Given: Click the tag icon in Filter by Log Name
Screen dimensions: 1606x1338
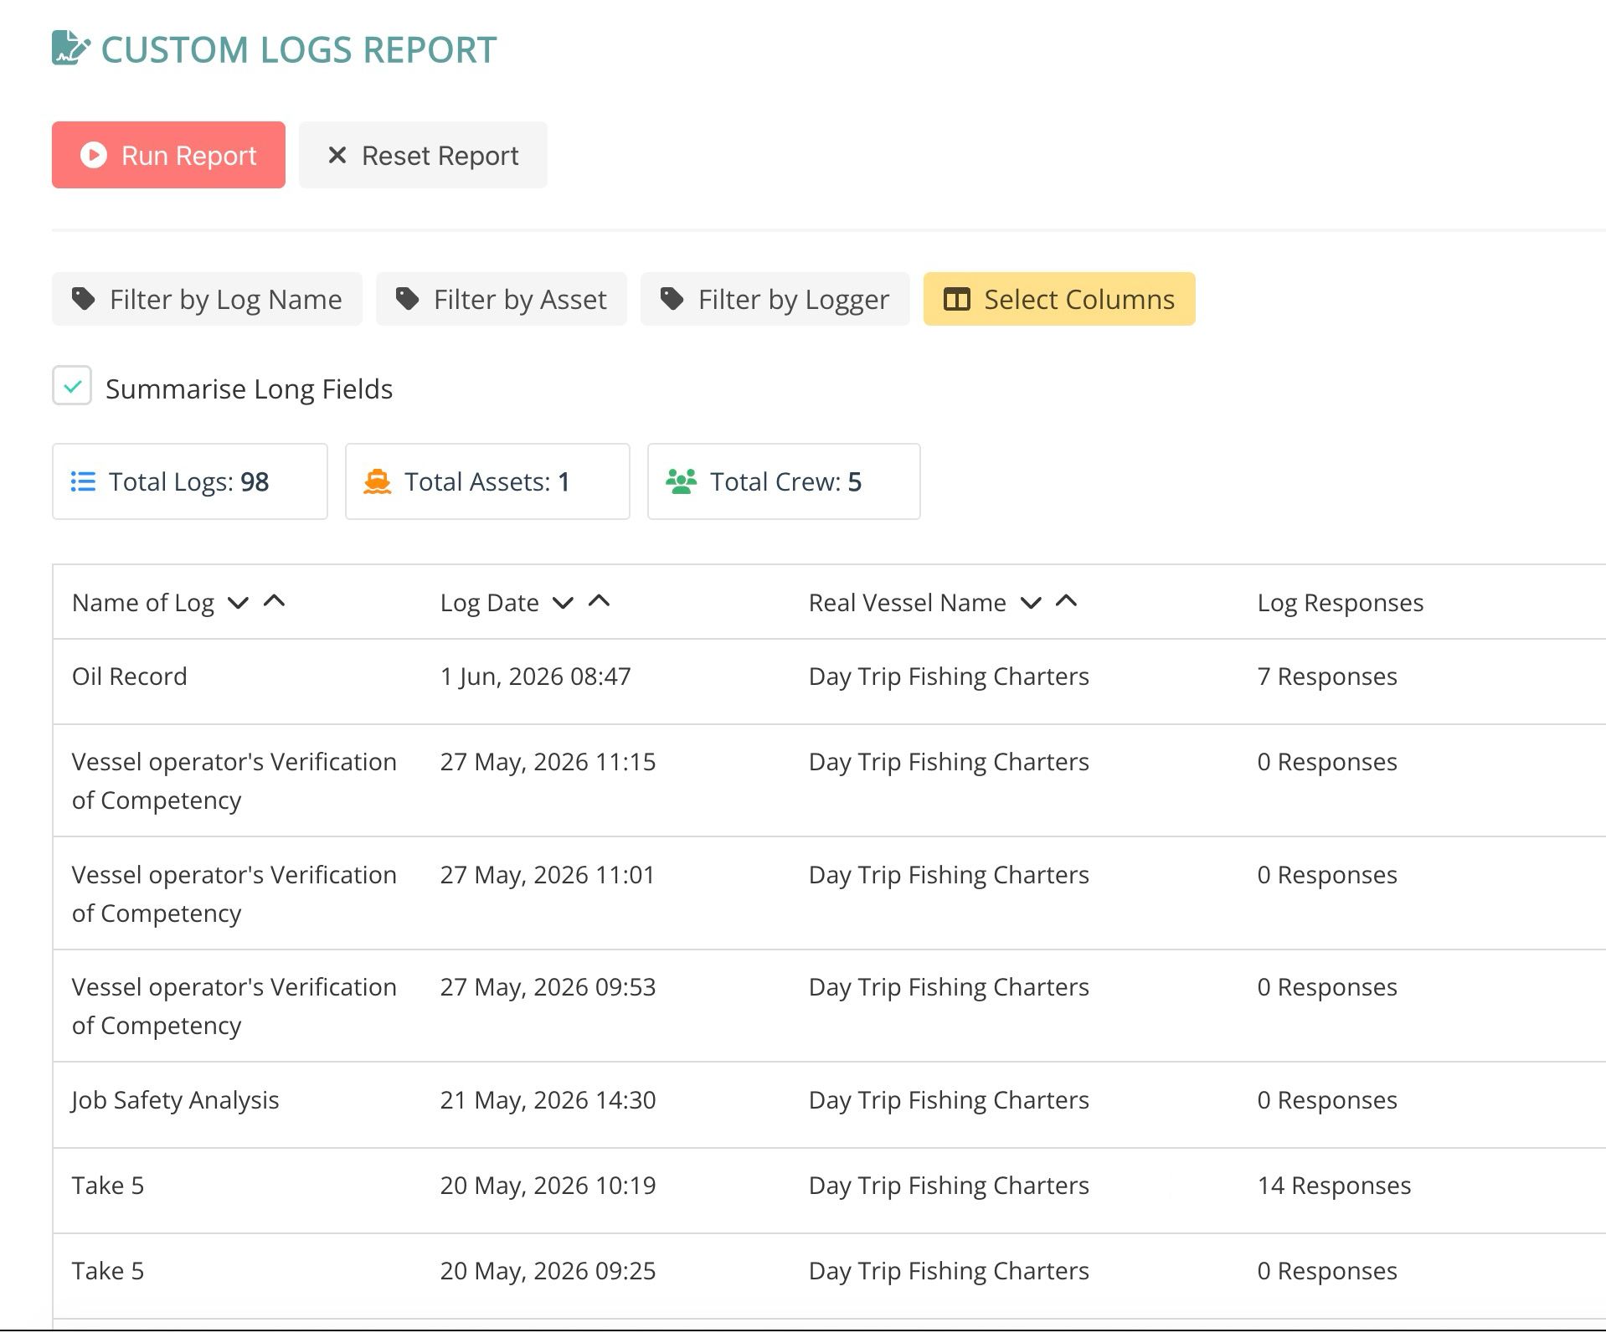Looking at the screenshot, I should pos(83,299).
